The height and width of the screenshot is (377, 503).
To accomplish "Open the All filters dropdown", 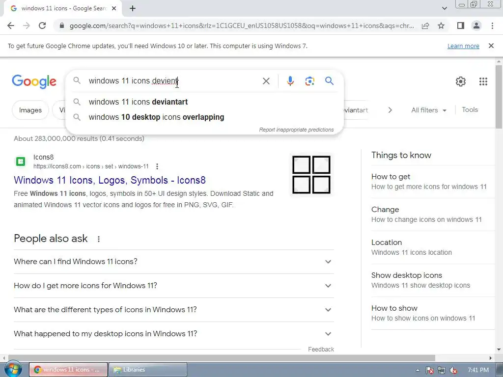I will tap(429, 110).
